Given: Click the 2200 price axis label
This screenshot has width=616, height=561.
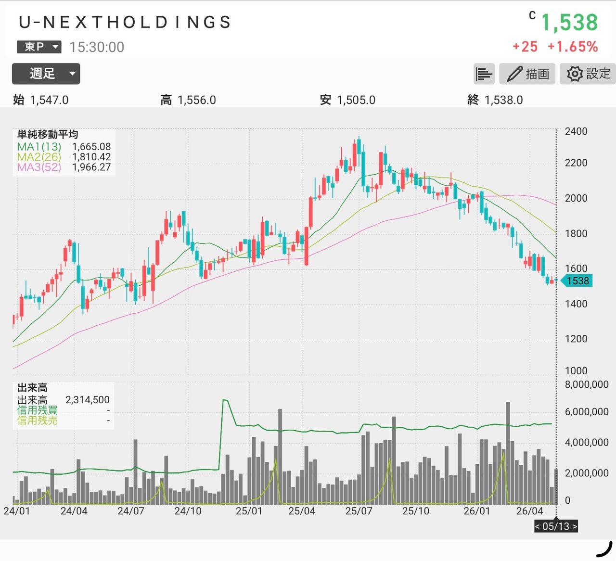Looking at the screenshot, I should pos(576,163).
